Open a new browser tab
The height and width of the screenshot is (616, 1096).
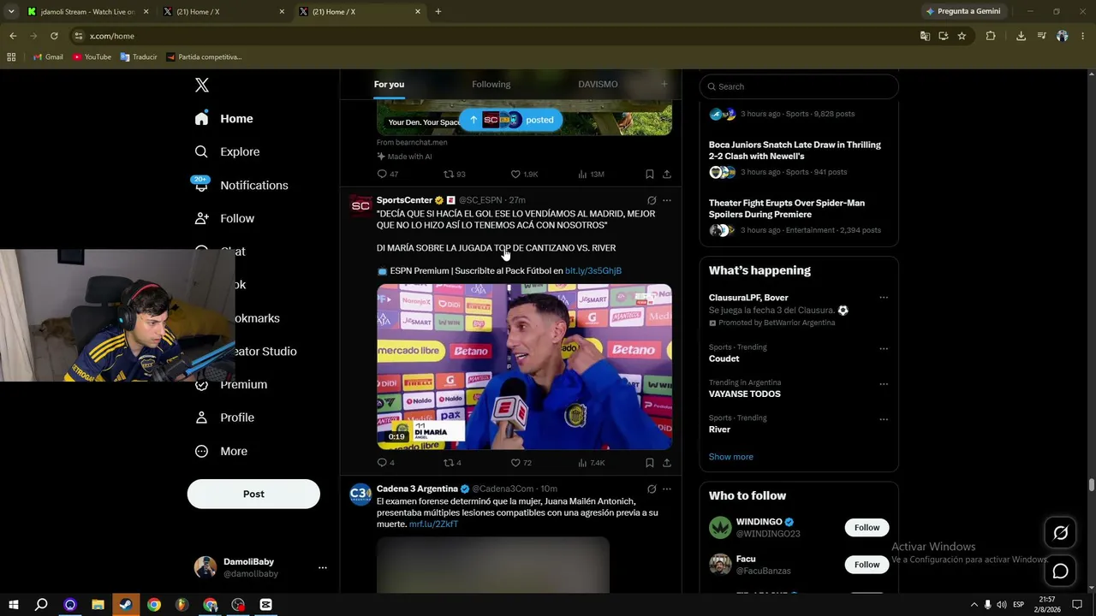(438, 12)
